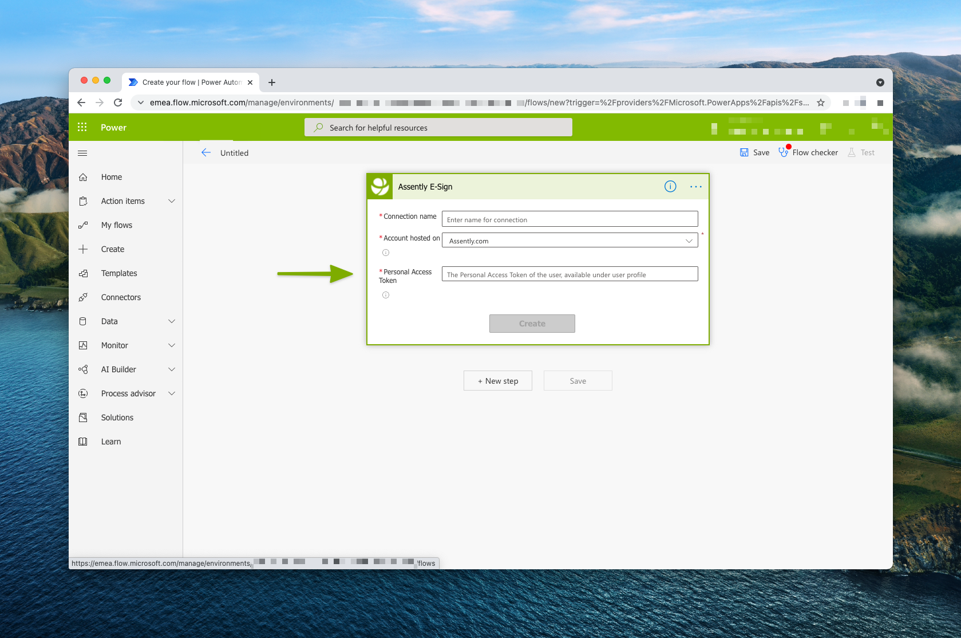Click the Process advisor icon
The height and width of the screenshot is (638, 961).
(x=83, y=393)
